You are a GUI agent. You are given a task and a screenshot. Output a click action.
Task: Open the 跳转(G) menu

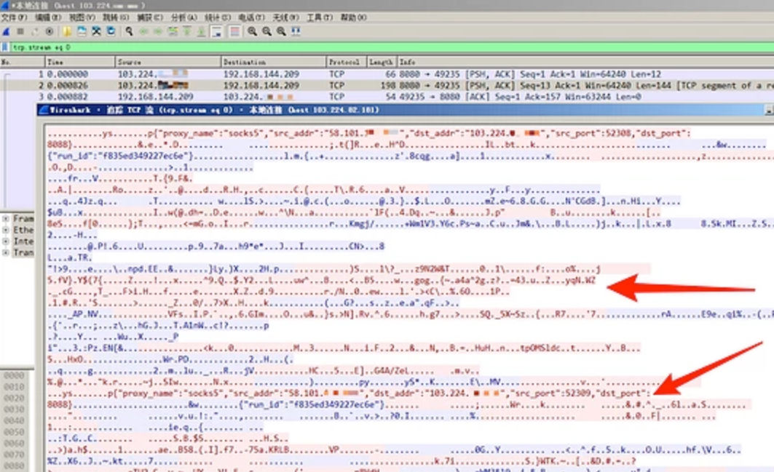point(116,17)
